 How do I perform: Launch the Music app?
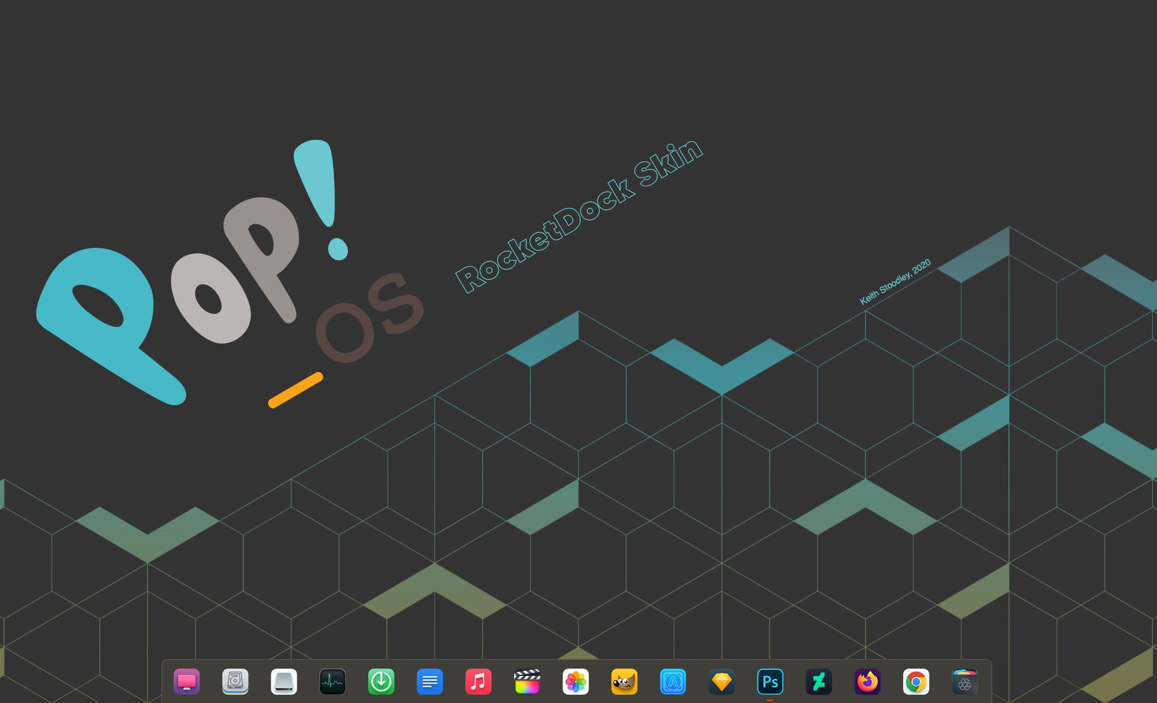(478, 682)
